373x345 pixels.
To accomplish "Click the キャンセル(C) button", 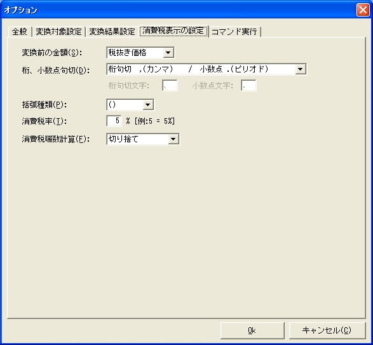I will [327, 330].
